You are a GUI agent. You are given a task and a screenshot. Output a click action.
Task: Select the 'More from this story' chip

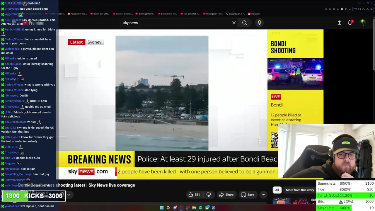coord(300,190)
